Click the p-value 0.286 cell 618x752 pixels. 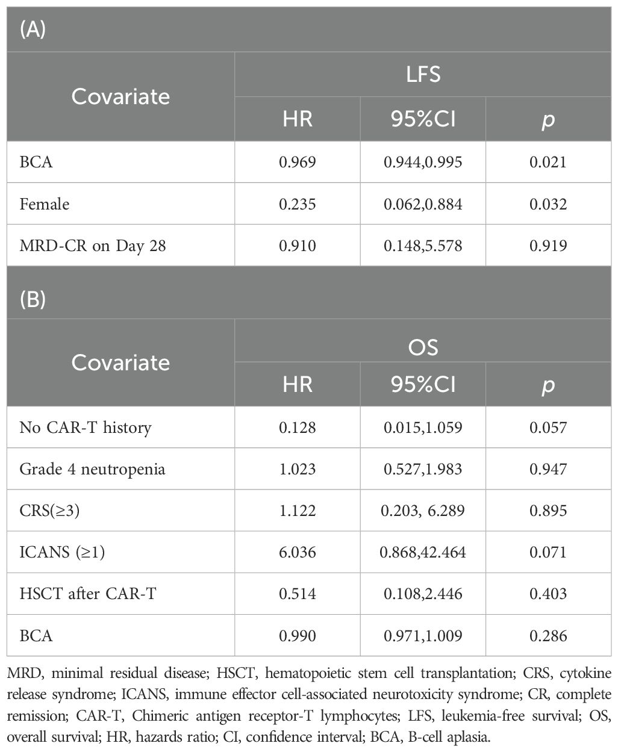point(548,635)
